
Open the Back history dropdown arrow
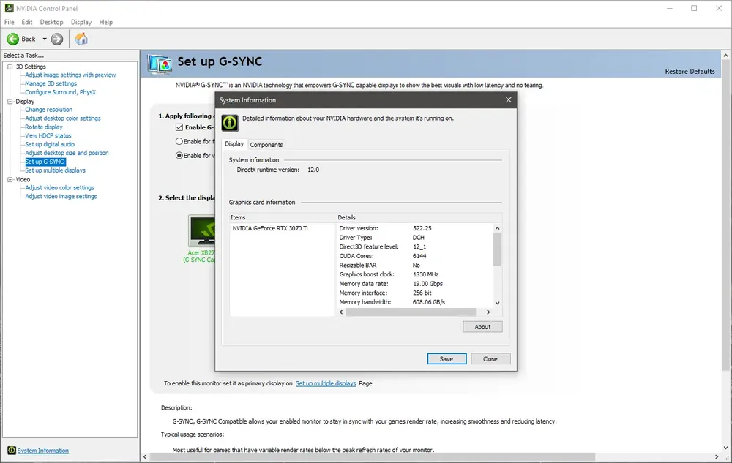click(45, 39)
